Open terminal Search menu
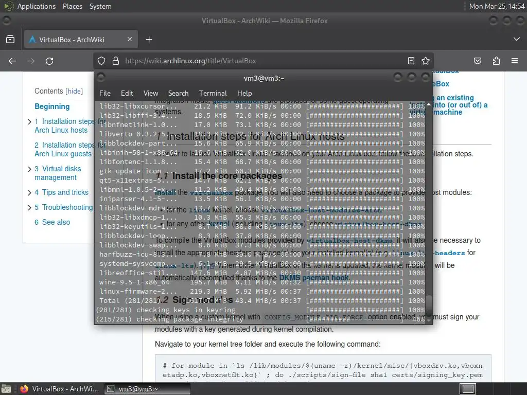 click(178, 93)
